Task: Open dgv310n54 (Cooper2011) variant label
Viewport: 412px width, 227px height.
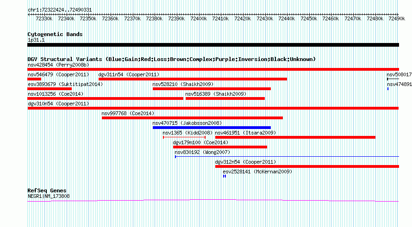Action: (x=58, y=104)
